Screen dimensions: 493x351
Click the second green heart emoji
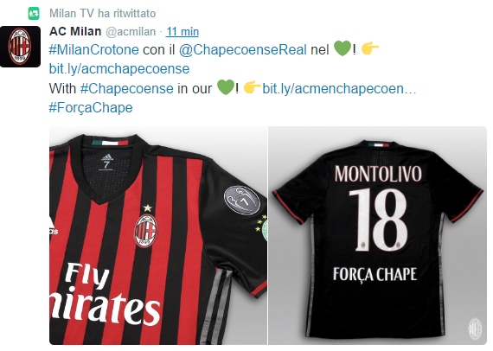[226, 87]
